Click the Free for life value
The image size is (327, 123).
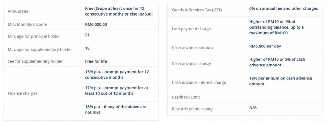96,61
